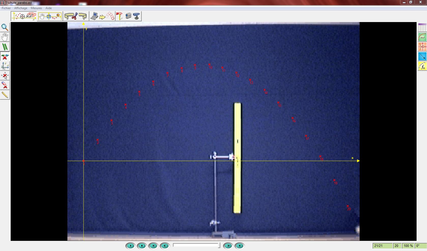
Task: Toggle automatic tracking mode with hand and globe
Action: [50, 16]
